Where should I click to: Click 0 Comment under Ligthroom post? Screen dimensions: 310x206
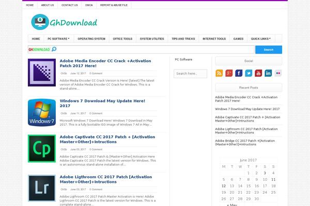tap(96, 189)
